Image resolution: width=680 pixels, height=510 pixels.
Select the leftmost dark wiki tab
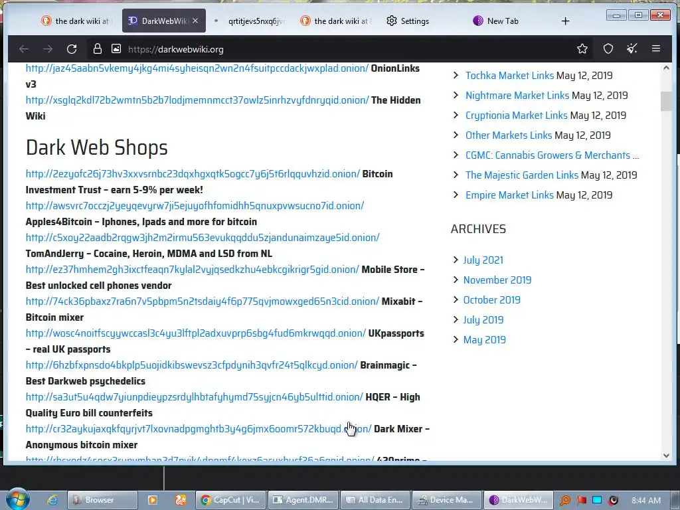[x=76, y=21]
